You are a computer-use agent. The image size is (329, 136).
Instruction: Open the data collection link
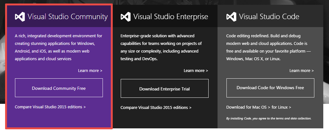(x=300, y=118)
